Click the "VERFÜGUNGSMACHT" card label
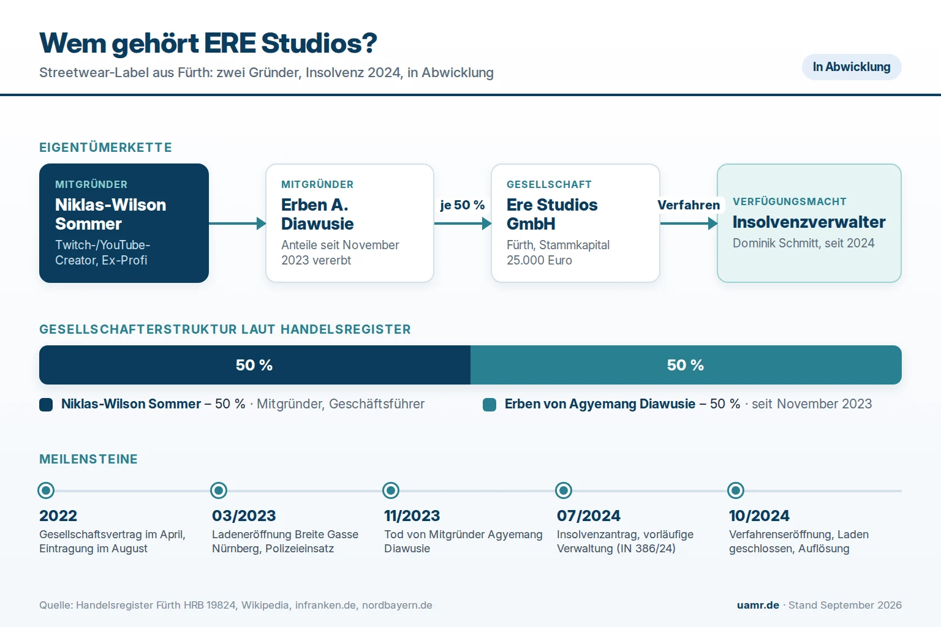 point(790,201)
